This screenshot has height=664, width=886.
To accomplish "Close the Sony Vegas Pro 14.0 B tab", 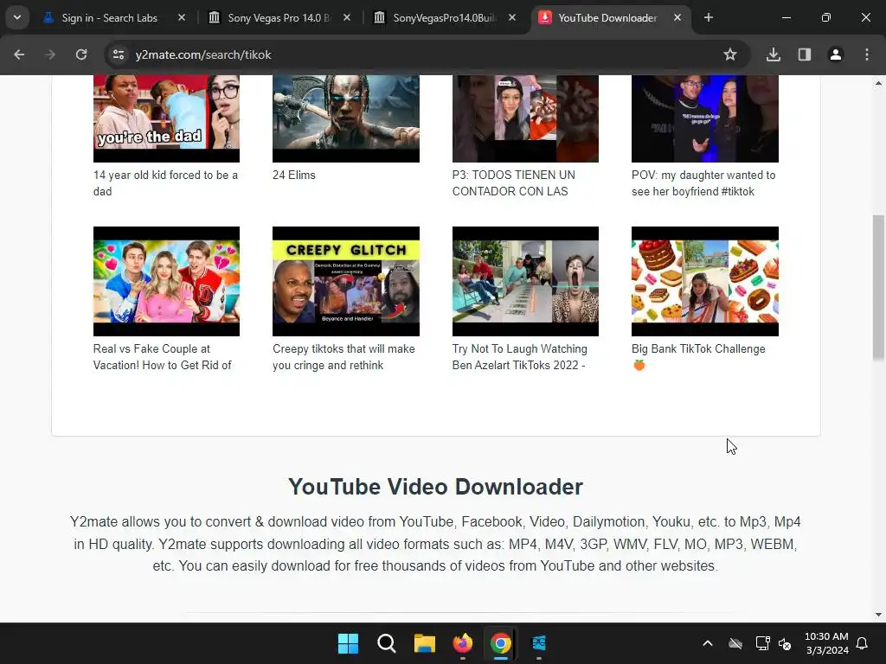I will [347, 17].
